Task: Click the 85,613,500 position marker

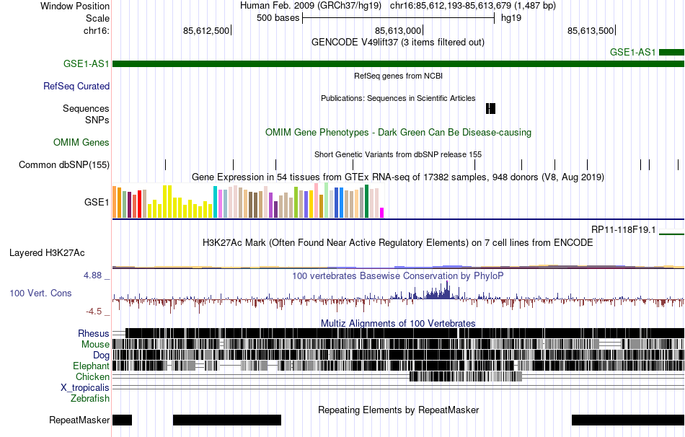Action: click(591, 30)
